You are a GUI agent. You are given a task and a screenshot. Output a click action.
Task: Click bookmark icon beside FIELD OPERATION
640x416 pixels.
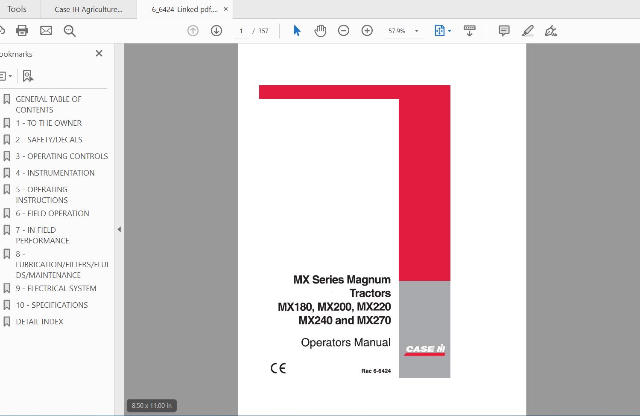click(7, 214)
